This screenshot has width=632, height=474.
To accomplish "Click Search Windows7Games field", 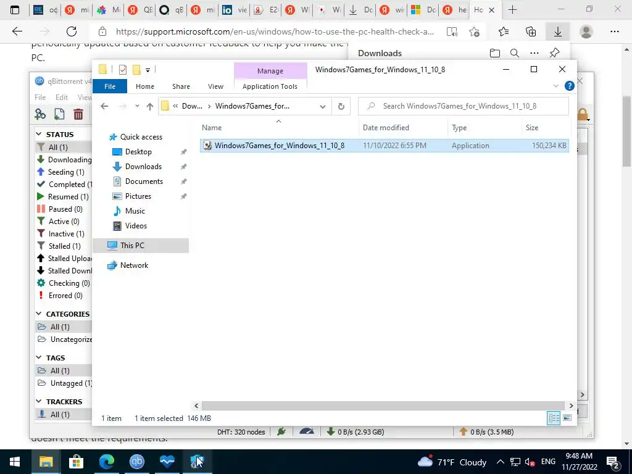I will [464, 106].
